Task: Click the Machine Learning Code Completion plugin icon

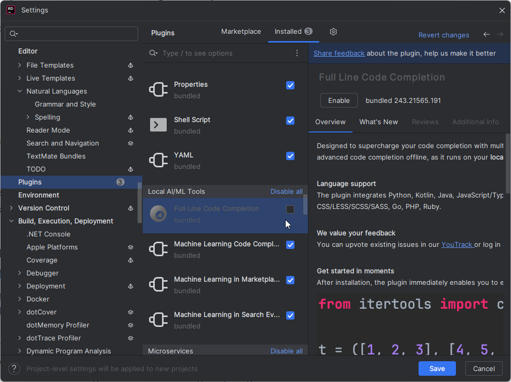Action: [x=158, y=249]
